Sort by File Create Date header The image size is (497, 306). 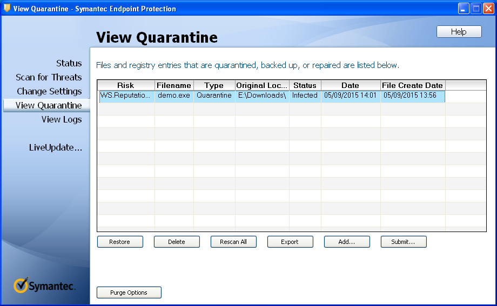[x=413, y=85]
